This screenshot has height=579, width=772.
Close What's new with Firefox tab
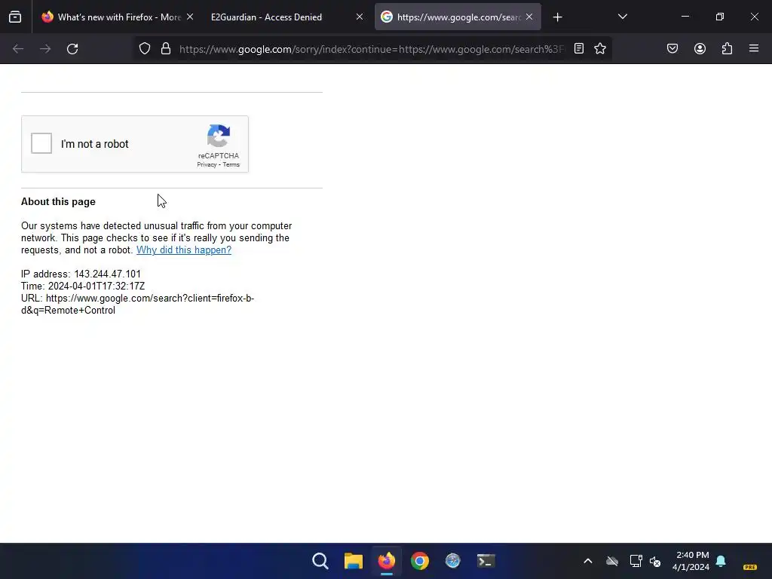(x=190, y=17)
